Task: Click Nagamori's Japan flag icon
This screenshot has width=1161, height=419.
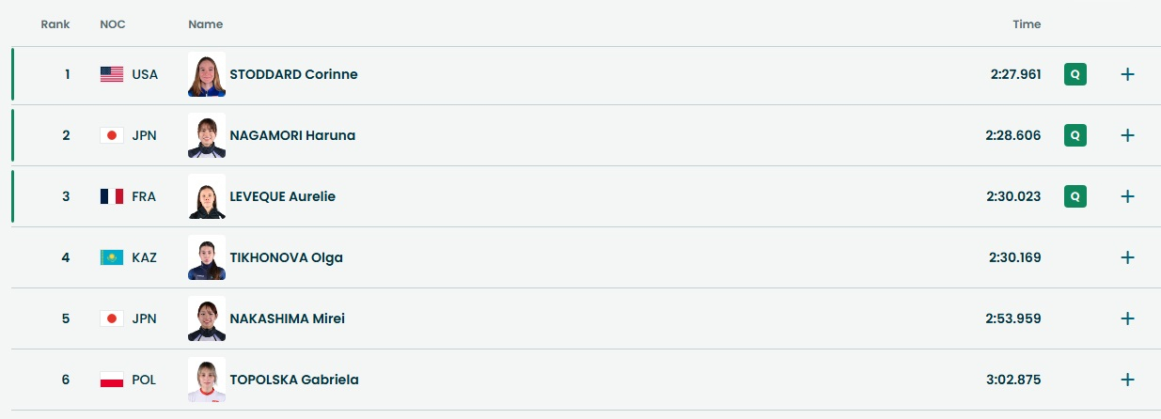Action: 112,135
